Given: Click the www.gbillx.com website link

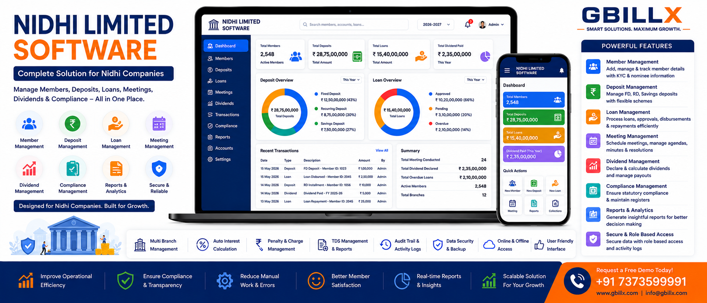Looking at the screenshot, I should point(617,293).
